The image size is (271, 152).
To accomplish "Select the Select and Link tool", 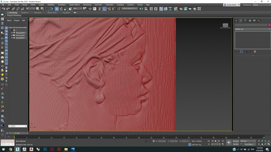I will click(x=13, y=9).
